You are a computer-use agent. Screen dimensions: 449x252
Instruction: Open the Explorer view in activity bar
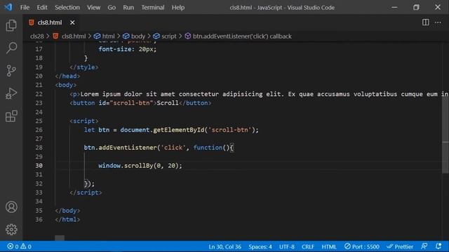click(x=11, y=25)
